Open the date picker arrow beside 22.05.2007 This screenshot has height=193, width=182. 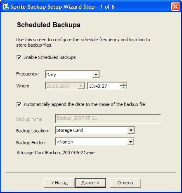[80, 86]
